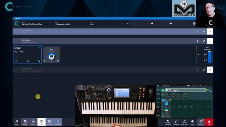Click the Resonance knob on MODX screen
Viewport: 226px width, 127px height.
pos(174,96)
